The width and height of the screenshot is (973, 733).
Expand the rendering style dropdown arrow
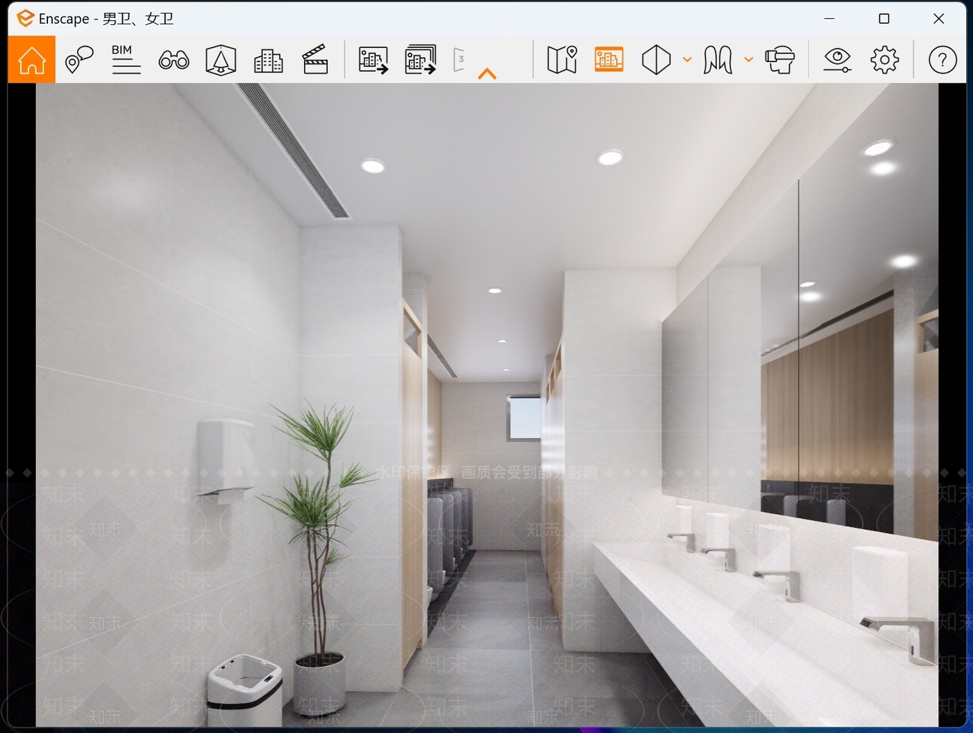tap(749, 60)
